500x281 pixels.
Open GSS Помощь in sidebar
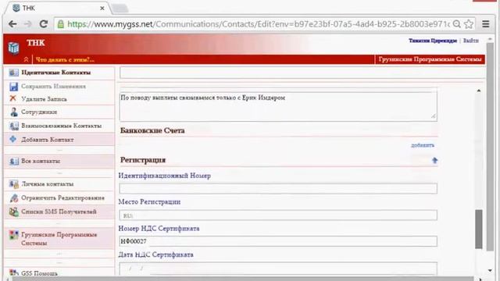(x=39, y=273)
